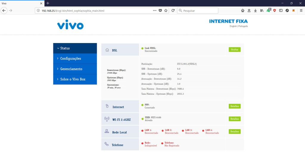Open the Firefox hamburger menu
Image resolution: width=305 pixels, height=163 pixels.
301,11
